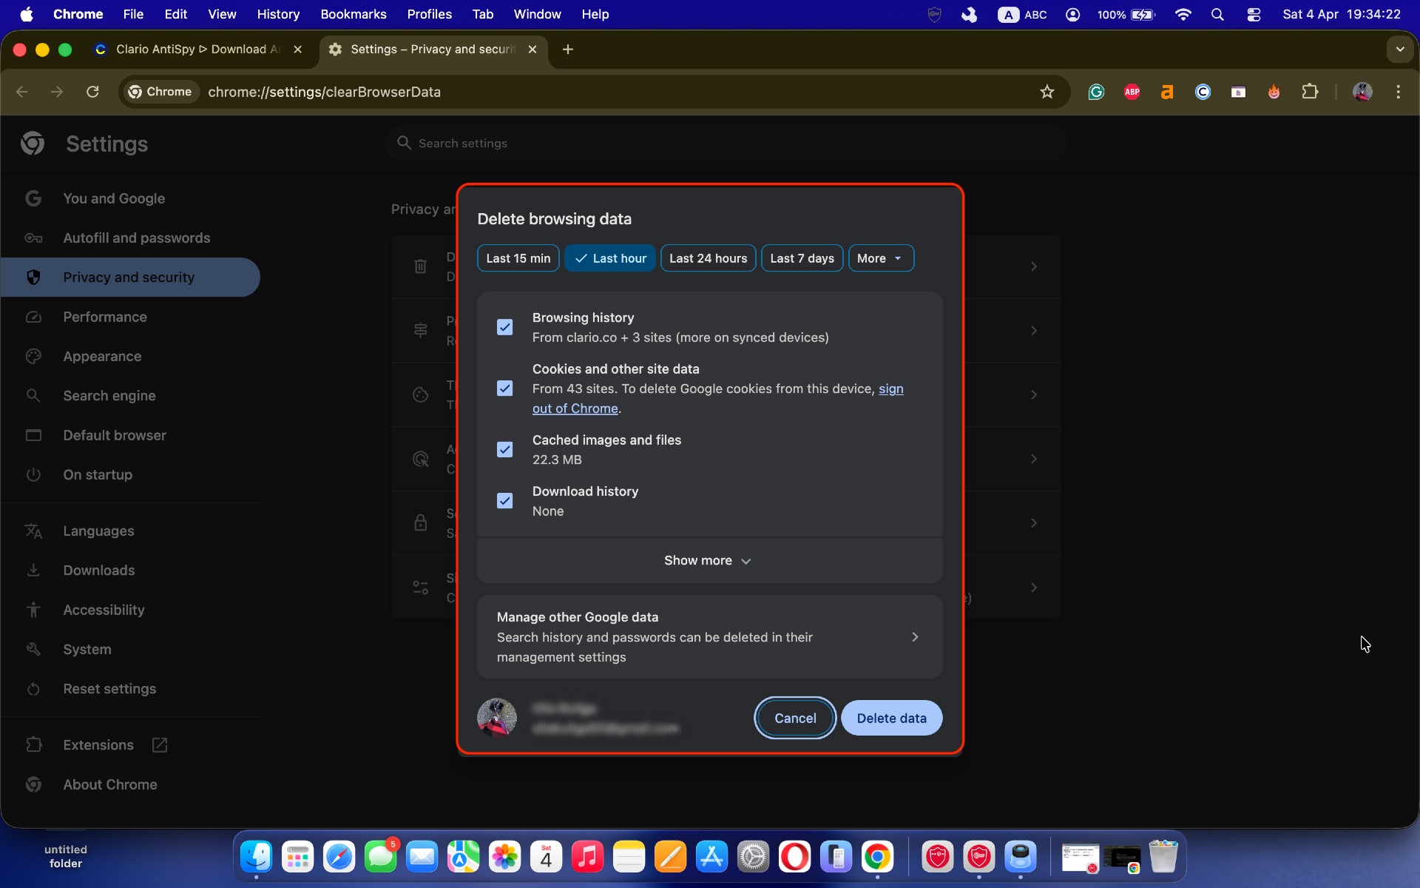1420x888 pixels.
Task: Open the More time range dropdown
Action: (x=880, y=258)
